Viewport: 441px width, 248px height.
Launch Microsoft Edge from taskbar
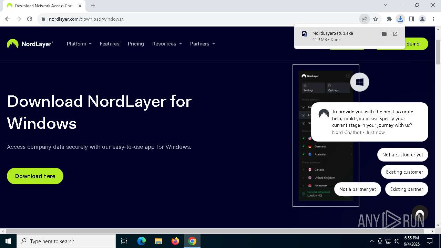(142, 241)
